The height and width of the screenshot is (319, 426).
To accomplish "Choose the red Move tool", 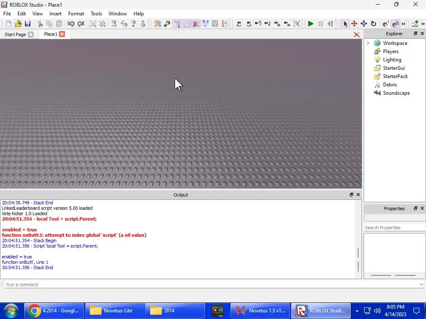I will pos(354,24).
